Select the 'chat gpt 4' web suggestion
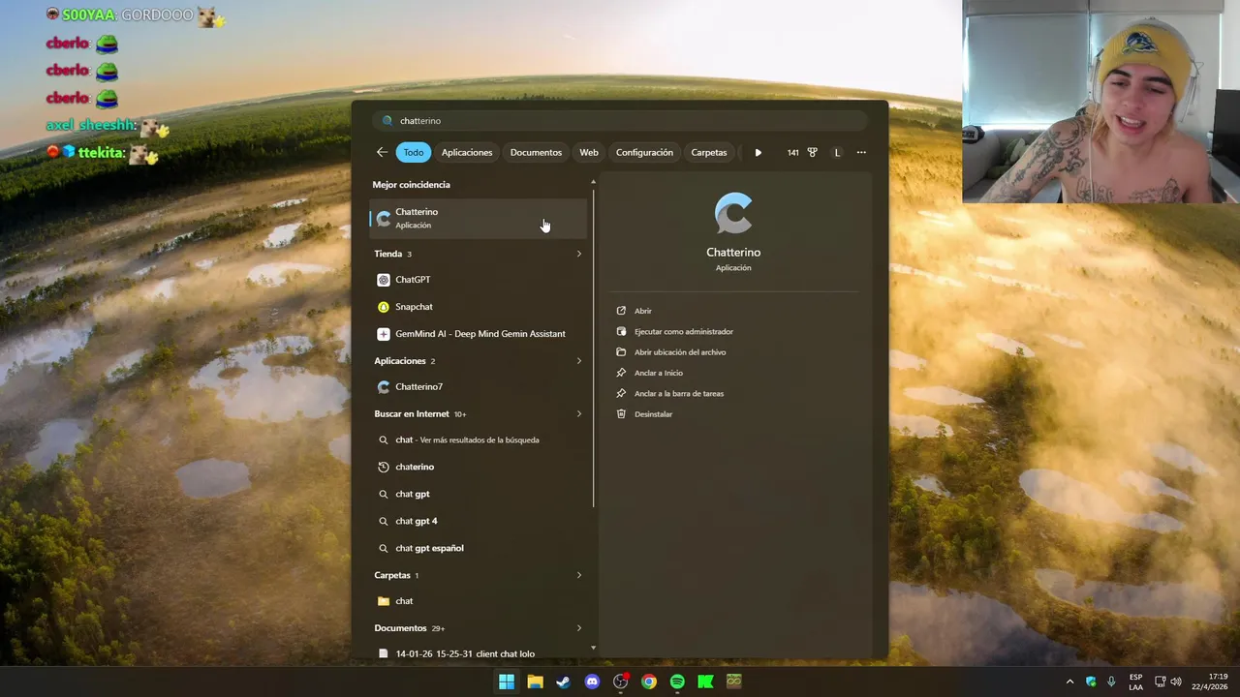Screen dimensions: 1240x697 coord(479,521)
